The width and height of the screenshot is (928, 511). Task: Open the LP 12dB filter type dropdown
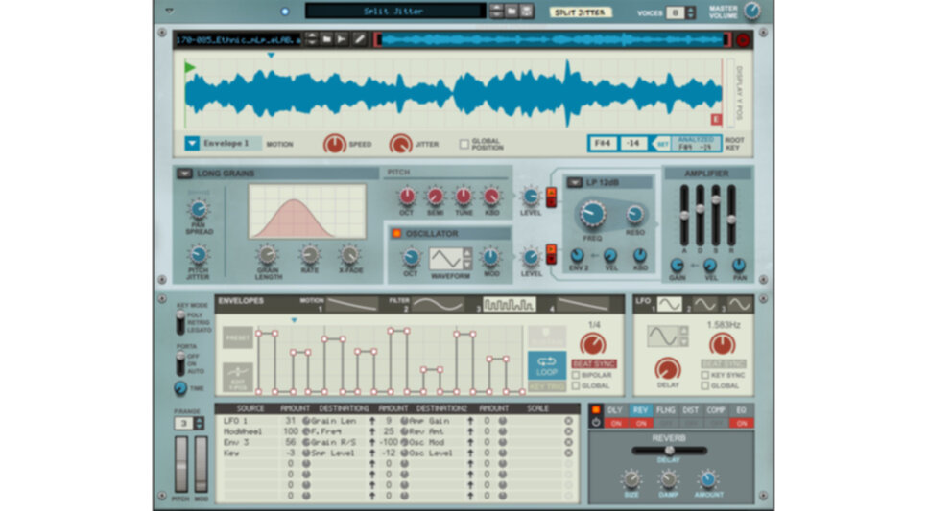point(575,182)
